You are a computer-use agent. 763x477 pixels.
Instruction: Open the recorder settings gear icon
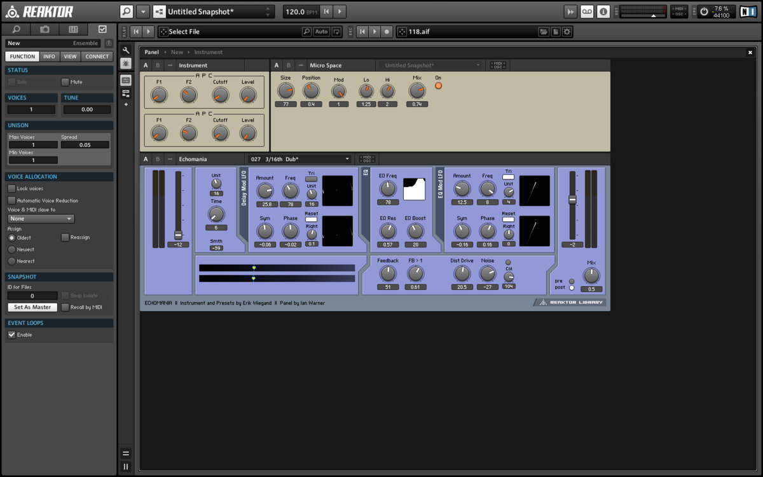click(x=567, y=32)
